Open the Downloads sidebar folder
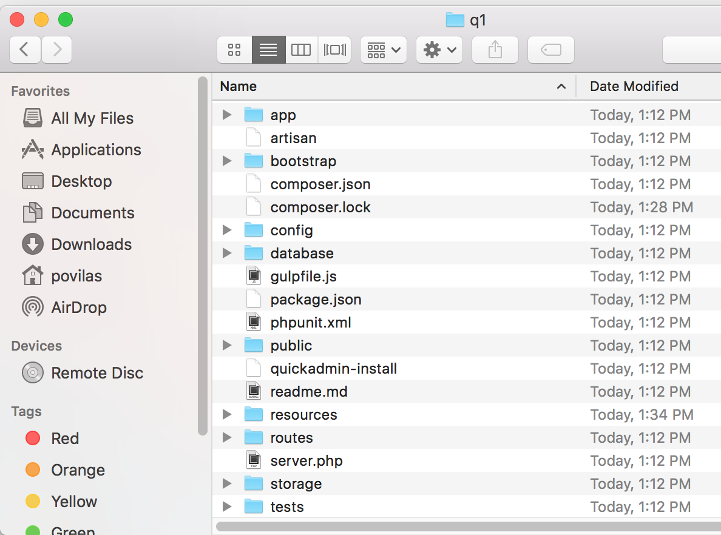This screenshot has height=535, width=721. 90,244
